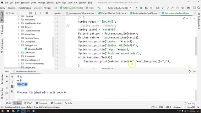Open Run panel options gear icon
201x113 pixels.
coord(190,71)
